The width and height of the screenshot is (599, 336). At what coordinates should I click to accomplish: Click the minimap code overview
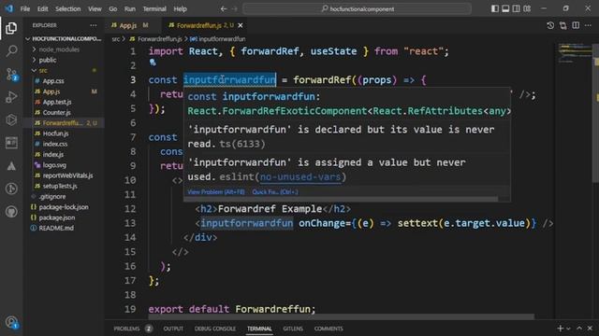pos(575,53)
